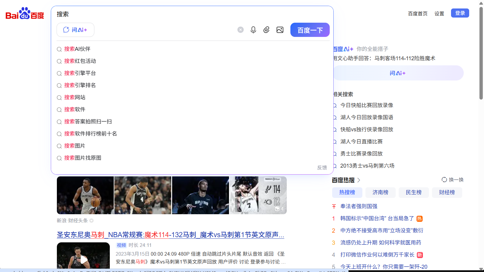Open related search 湖人今日回放录像国语
Image resolution: width=484 pixels, height=272 pixels.
(x=367, y=117)
